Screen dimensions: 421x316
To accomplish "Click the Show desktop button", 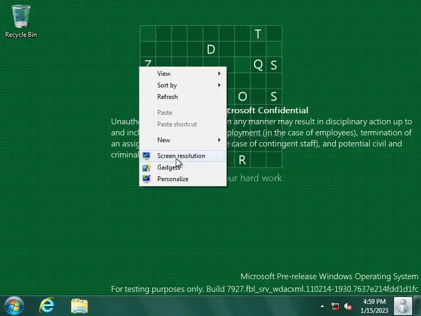I will click(417, 306).
